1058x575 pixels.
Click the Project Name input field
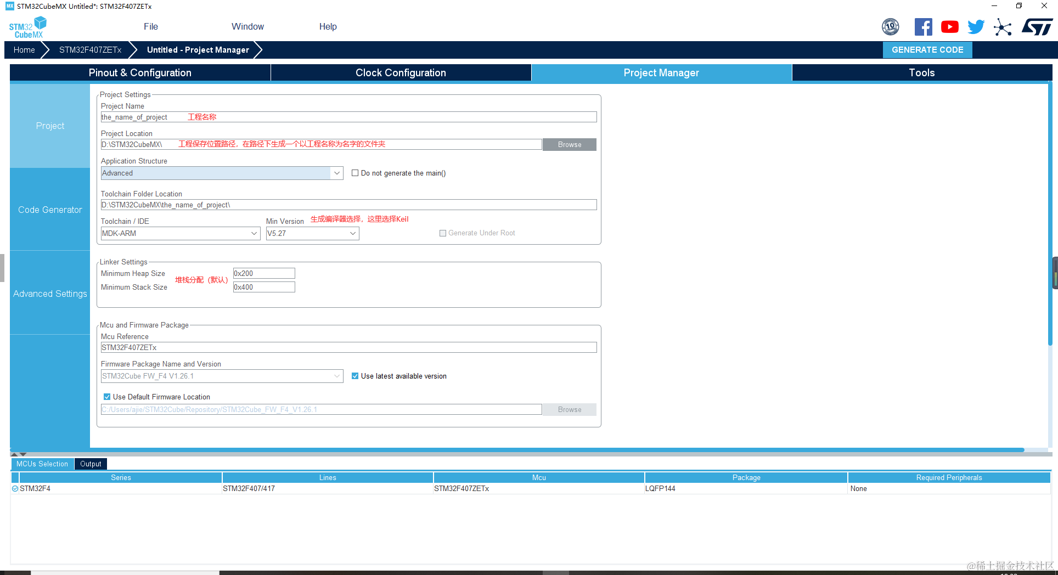pyautogui.click(x=348, y=117)
